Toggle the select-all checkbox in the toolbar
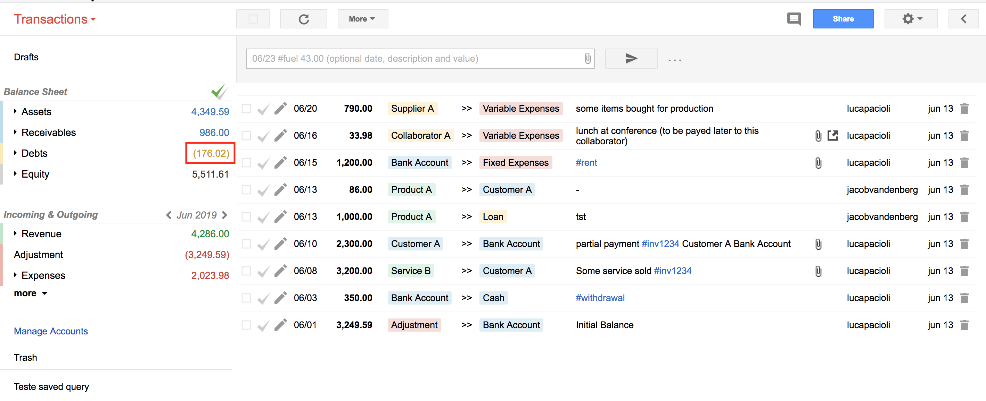 point(253,19)
